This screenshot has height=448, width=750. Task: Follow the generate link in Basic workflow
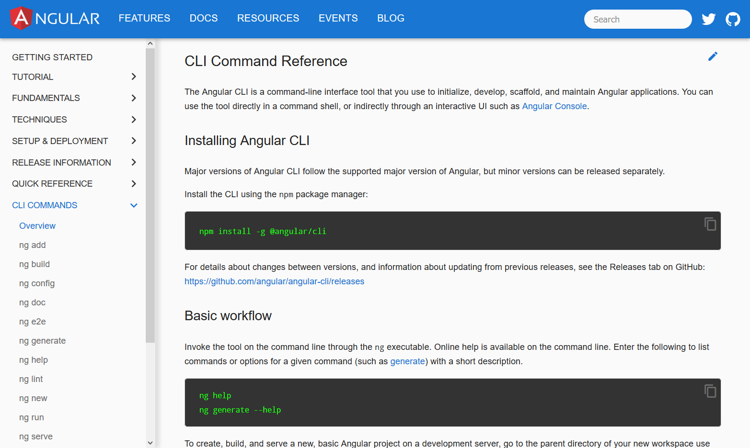(407, 361)
